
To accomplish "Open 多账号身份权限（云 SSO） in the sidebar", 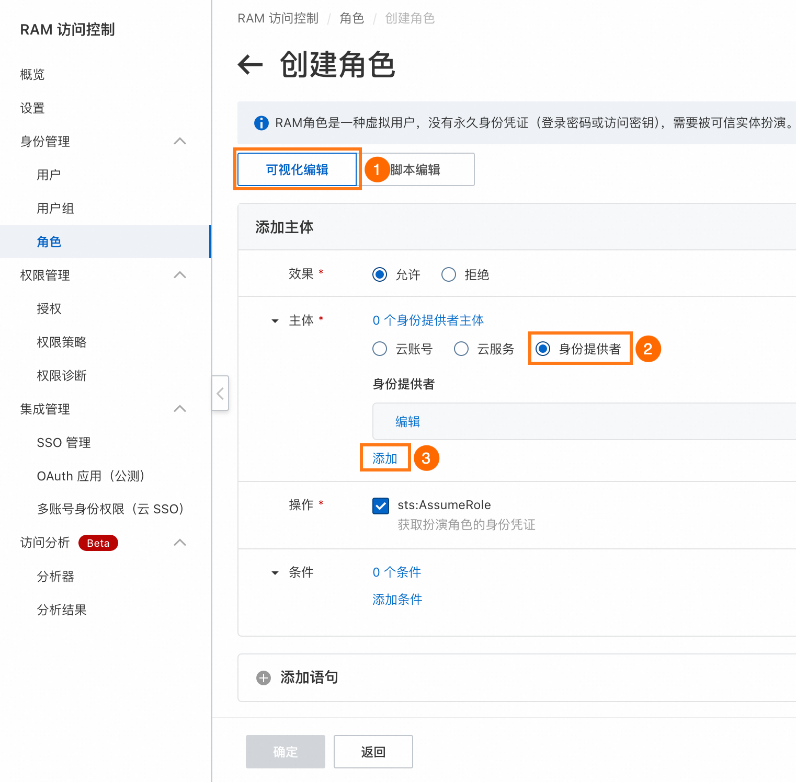I will (110, 509).
